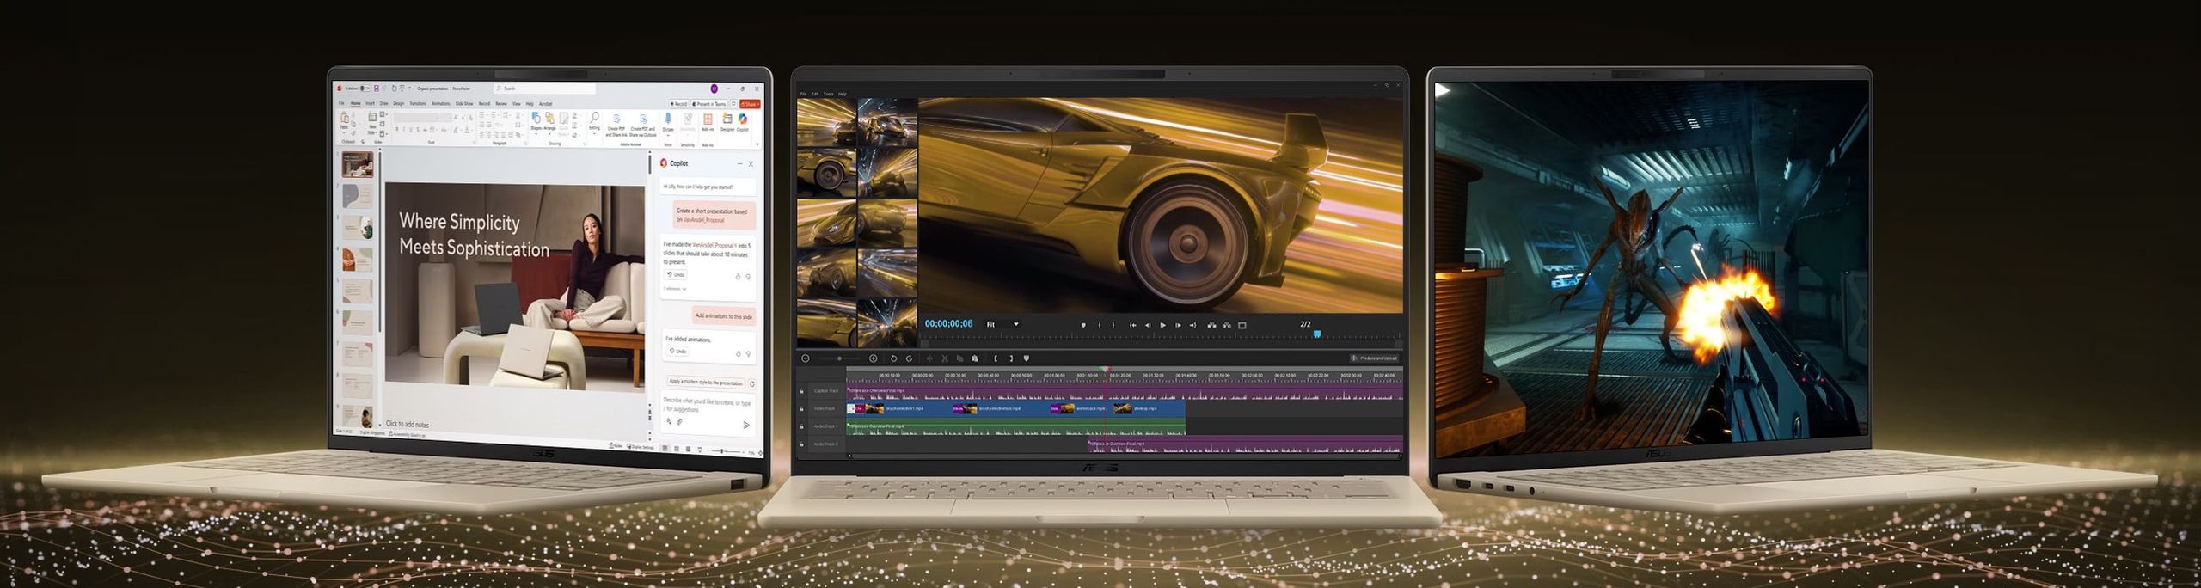
Task: Click Create PDF and Share link icon
Action: (616, 120)
